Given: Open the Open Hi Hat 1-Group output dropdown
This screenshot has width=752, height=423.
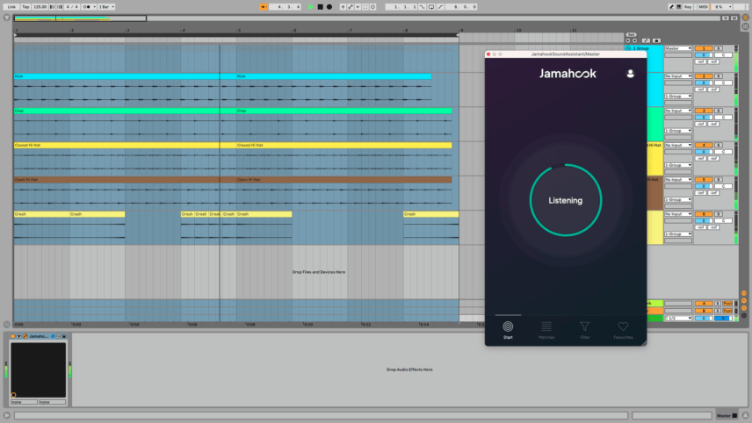Looking at the screenshot, I should coord(678,200).
